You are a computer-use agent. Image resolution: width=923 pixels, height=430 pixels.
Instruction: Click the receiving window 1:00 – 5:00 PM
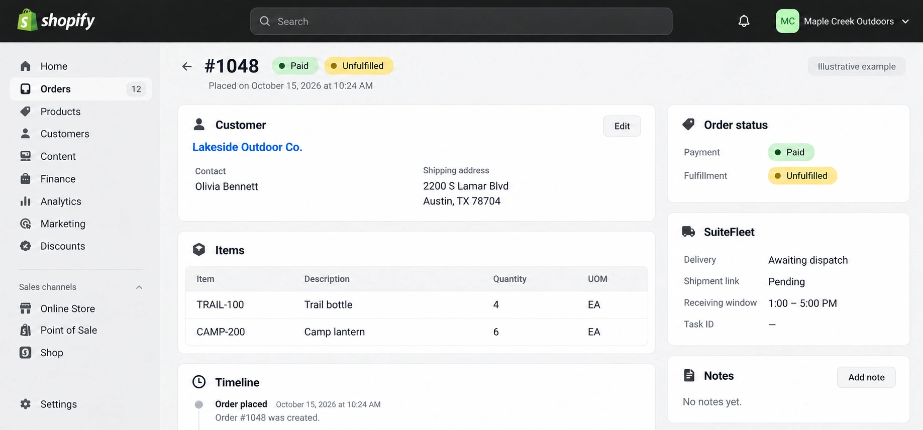pyautogui.click(x=802, y=303)
